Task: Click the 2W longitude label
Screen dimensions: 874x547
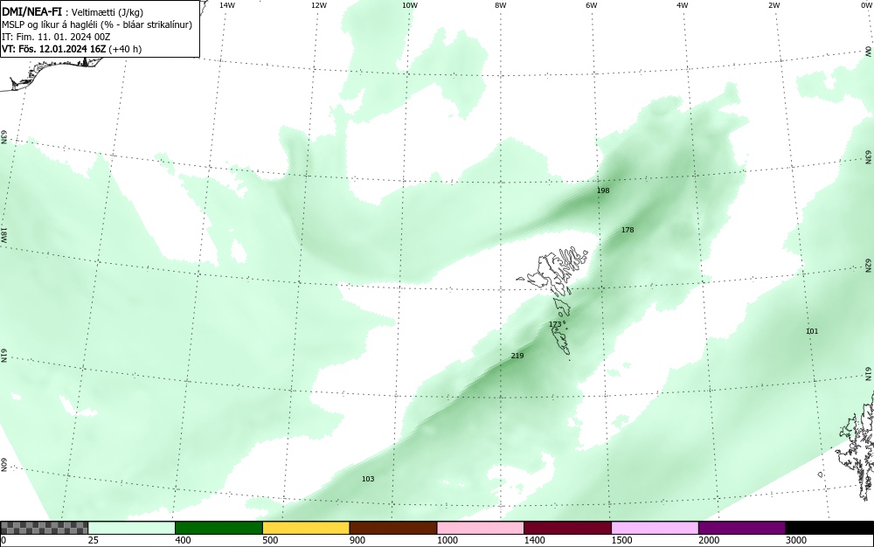Action: [x=773, y=5]
